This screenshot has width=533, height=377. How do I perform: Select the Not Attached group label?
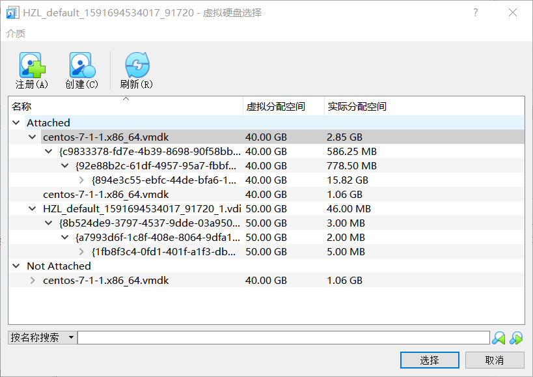tap(59, 266)
